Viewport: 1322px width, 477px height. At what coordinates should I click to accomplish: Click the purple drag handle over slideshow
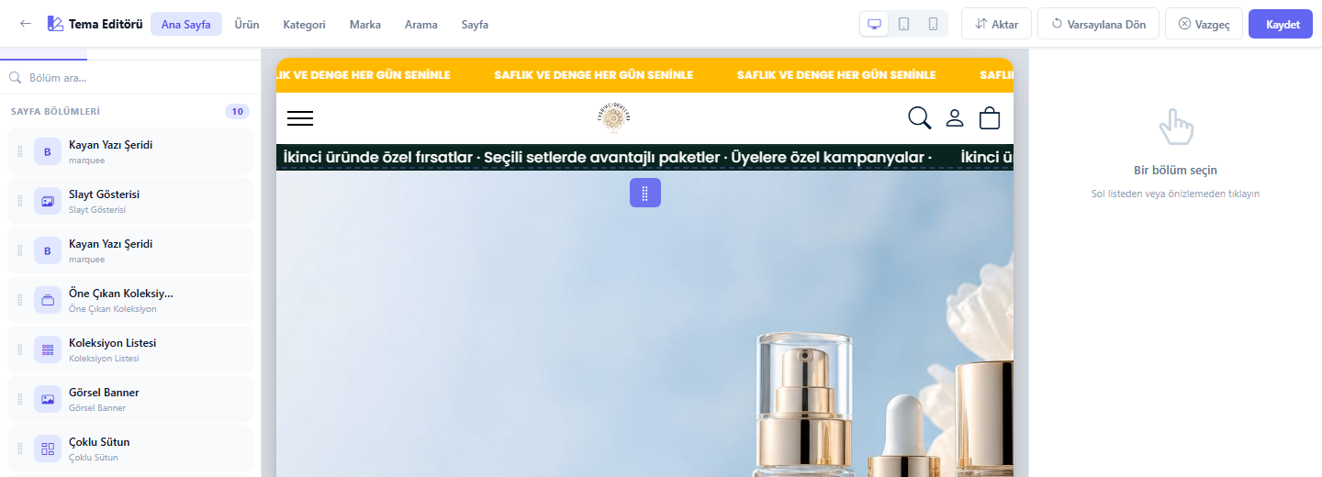coord(645,193)
